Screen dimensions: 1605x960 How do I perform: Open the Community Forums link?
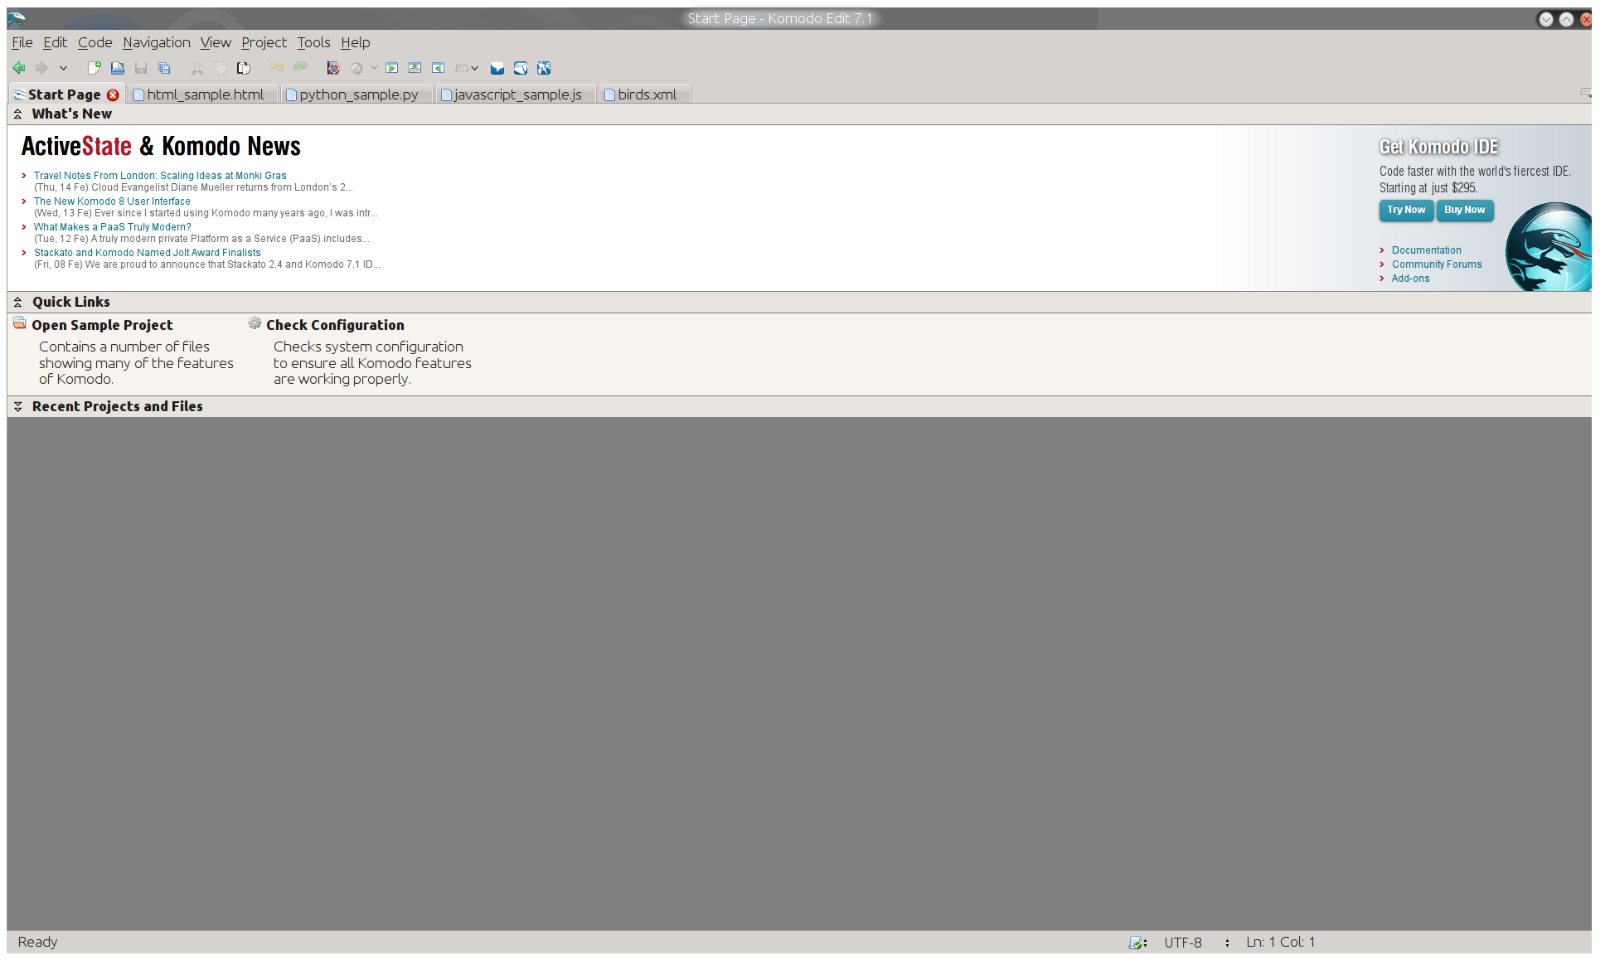pyautogui.click(x=1437, y=264)
